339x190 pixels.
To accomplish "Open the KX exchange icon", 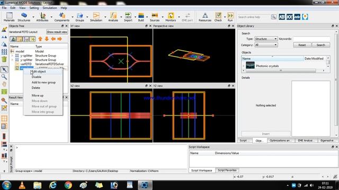I will click(290, 17).
